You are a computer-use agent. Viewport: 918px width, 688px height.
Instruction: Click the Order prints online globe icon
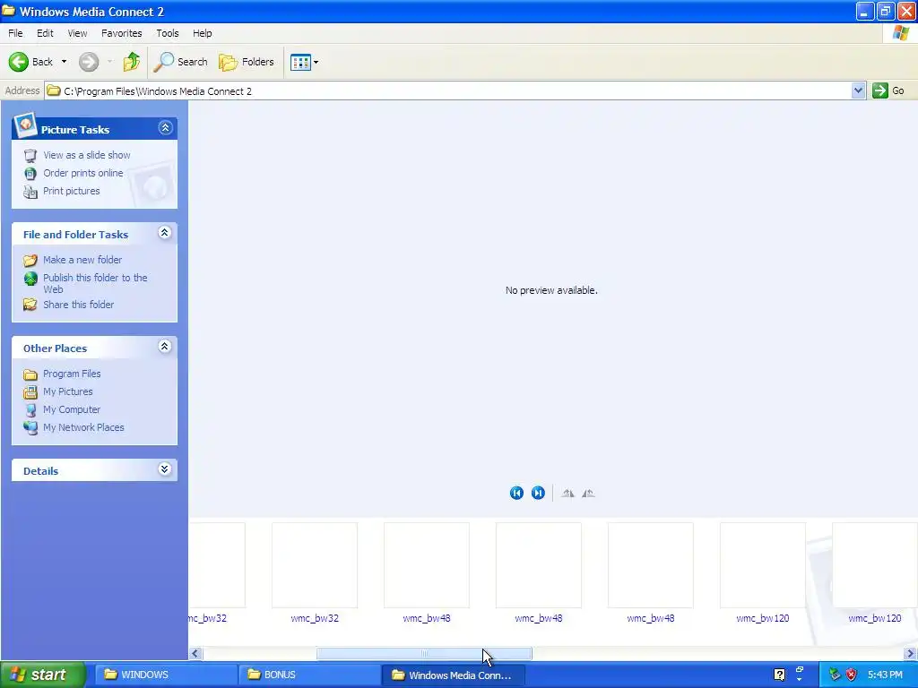[30, 173]
